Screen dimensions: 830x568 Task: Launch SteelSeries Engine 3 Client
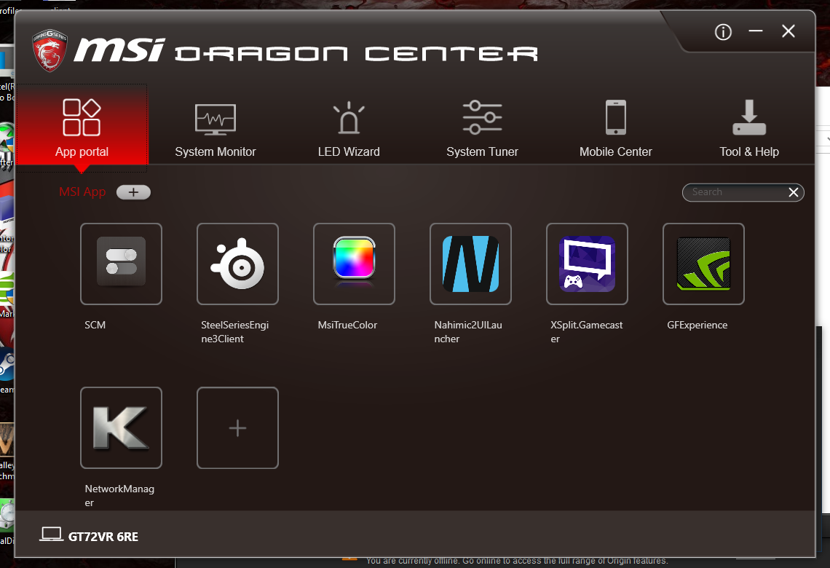coord(237,264)
